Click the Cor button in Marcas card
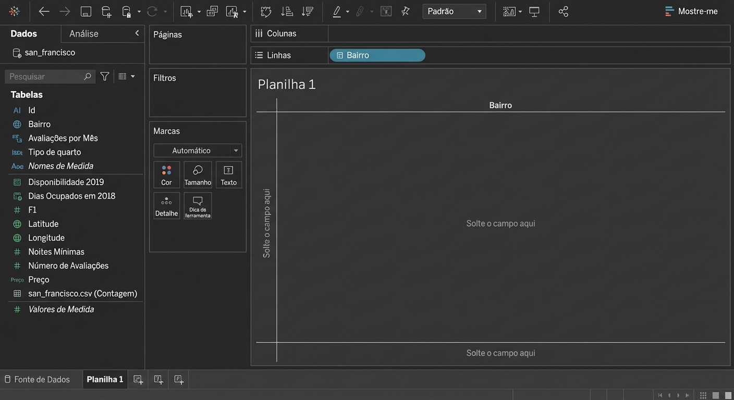This screenshot has width=734, height=400. [166, 174]
